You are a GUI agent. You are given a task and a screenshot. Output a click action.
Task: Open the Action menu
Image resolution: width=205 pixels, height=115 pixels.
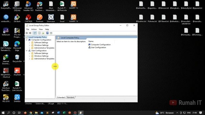point(34,29)
